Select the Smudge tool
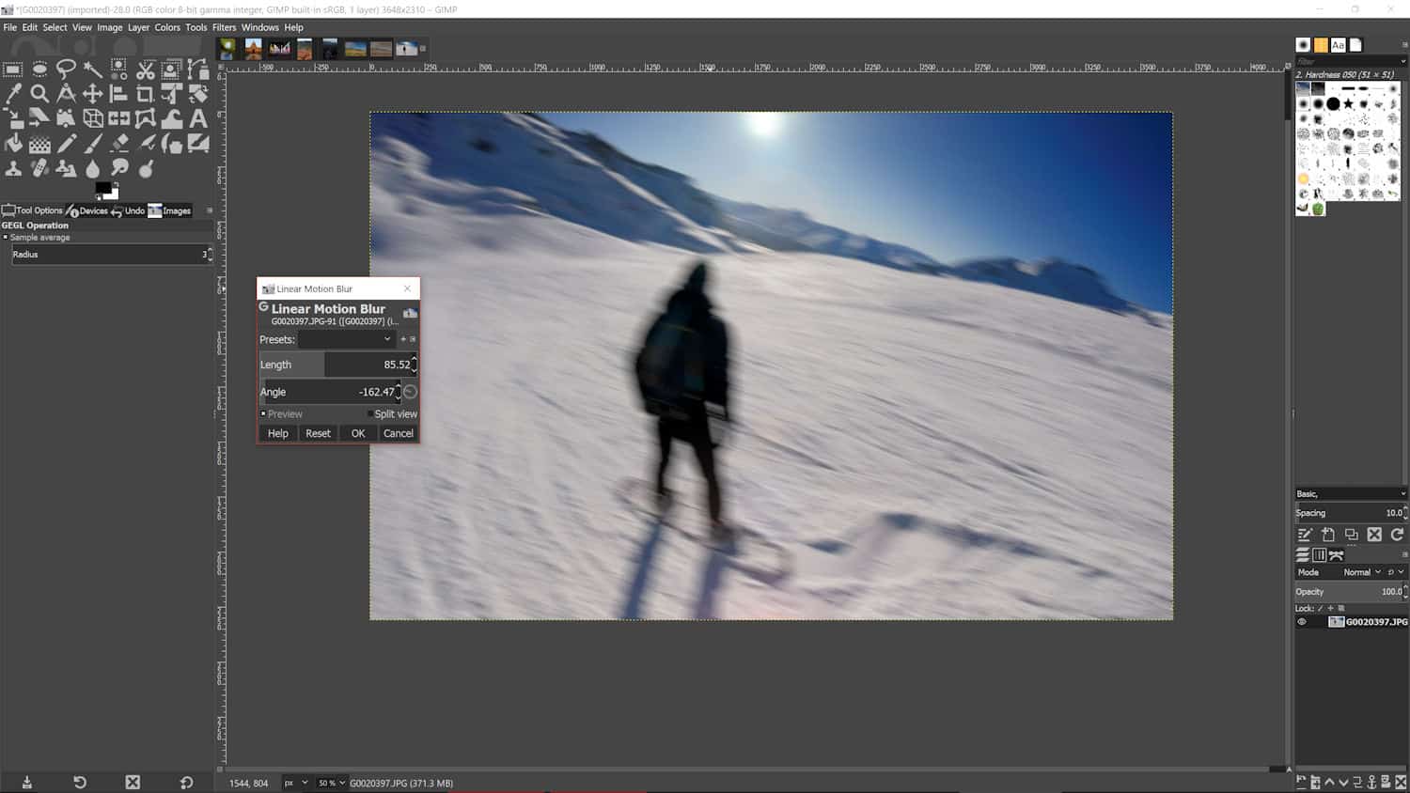Screen dimensions: 1410x793 click(119, 169)
